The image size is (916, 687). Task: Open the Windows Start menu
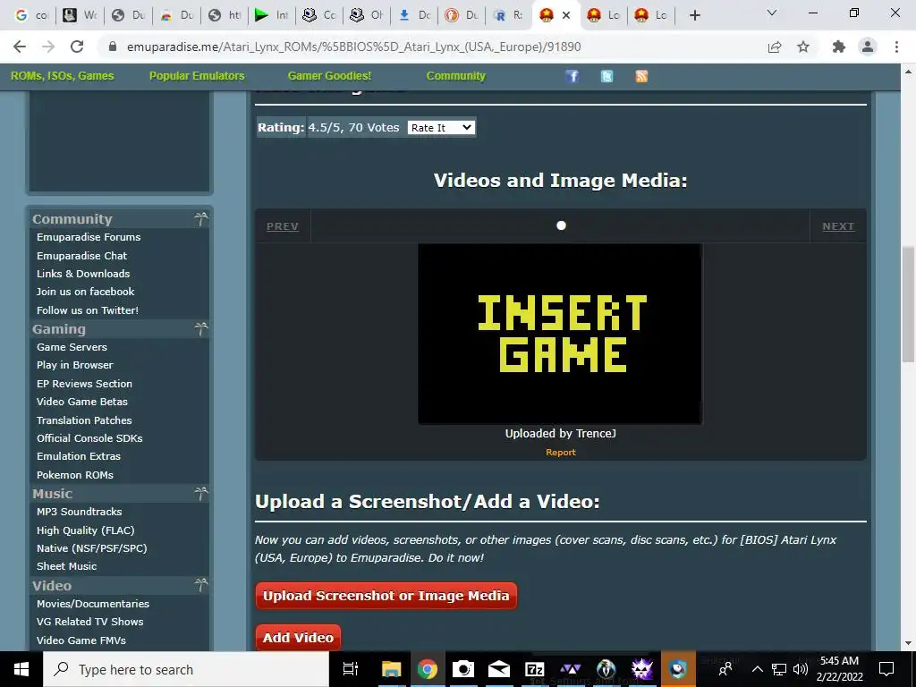tap(21, 669)
